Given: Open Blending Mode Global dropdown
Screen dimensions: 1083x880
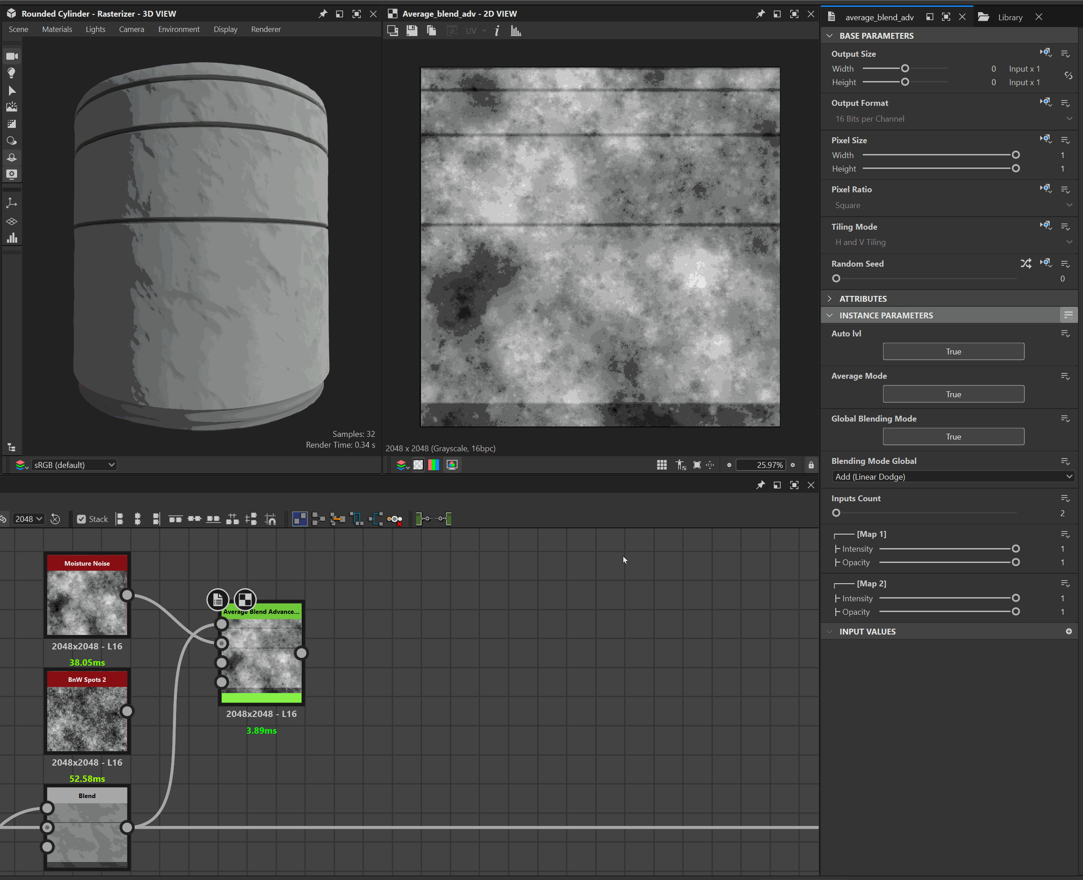Looking at the screenshot, I should (x=953, y=476).
